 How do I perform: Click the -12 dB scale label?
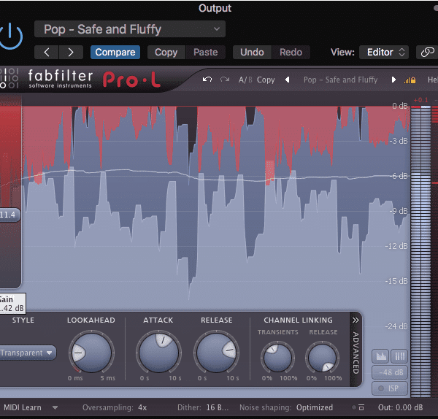(x=396, y=246)
